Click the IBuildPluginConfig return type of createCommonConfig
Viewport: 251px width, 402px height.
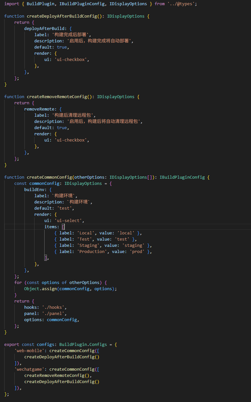click(x=182, y=177)
